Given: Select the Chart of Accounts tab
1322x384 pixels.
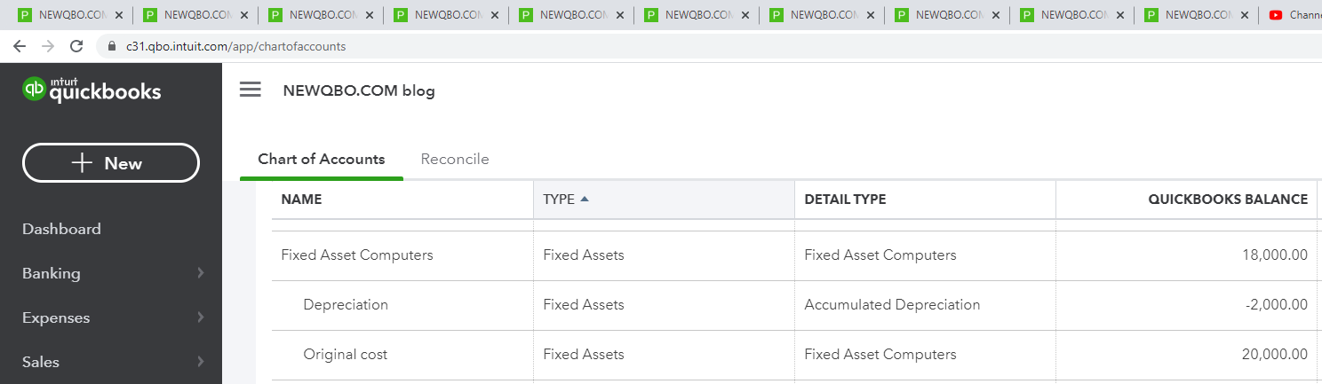Looking at the screenshot, I should pos(321,160).
